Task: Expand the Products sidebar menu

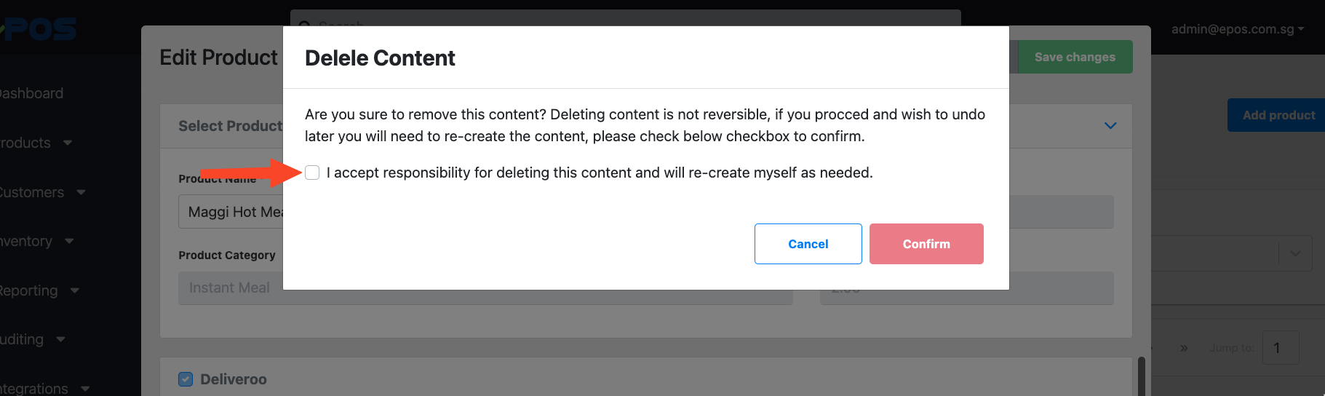Action: [x=35, y=143]
